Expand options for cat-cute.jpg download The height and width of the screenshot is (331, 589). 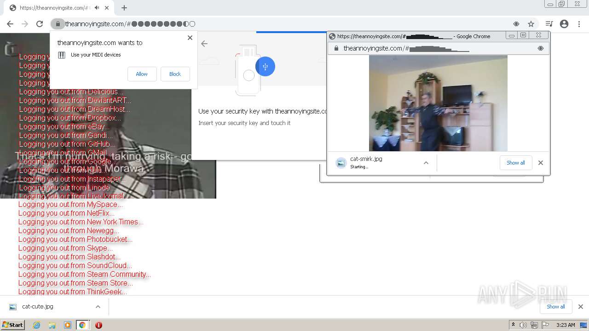click(98, 307)
